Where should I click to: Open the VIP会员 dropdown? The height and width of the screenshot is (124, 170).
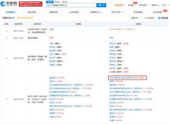(120, 5)
